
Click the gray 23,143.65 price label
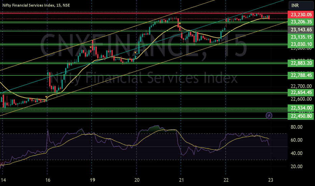coord(301,29)
